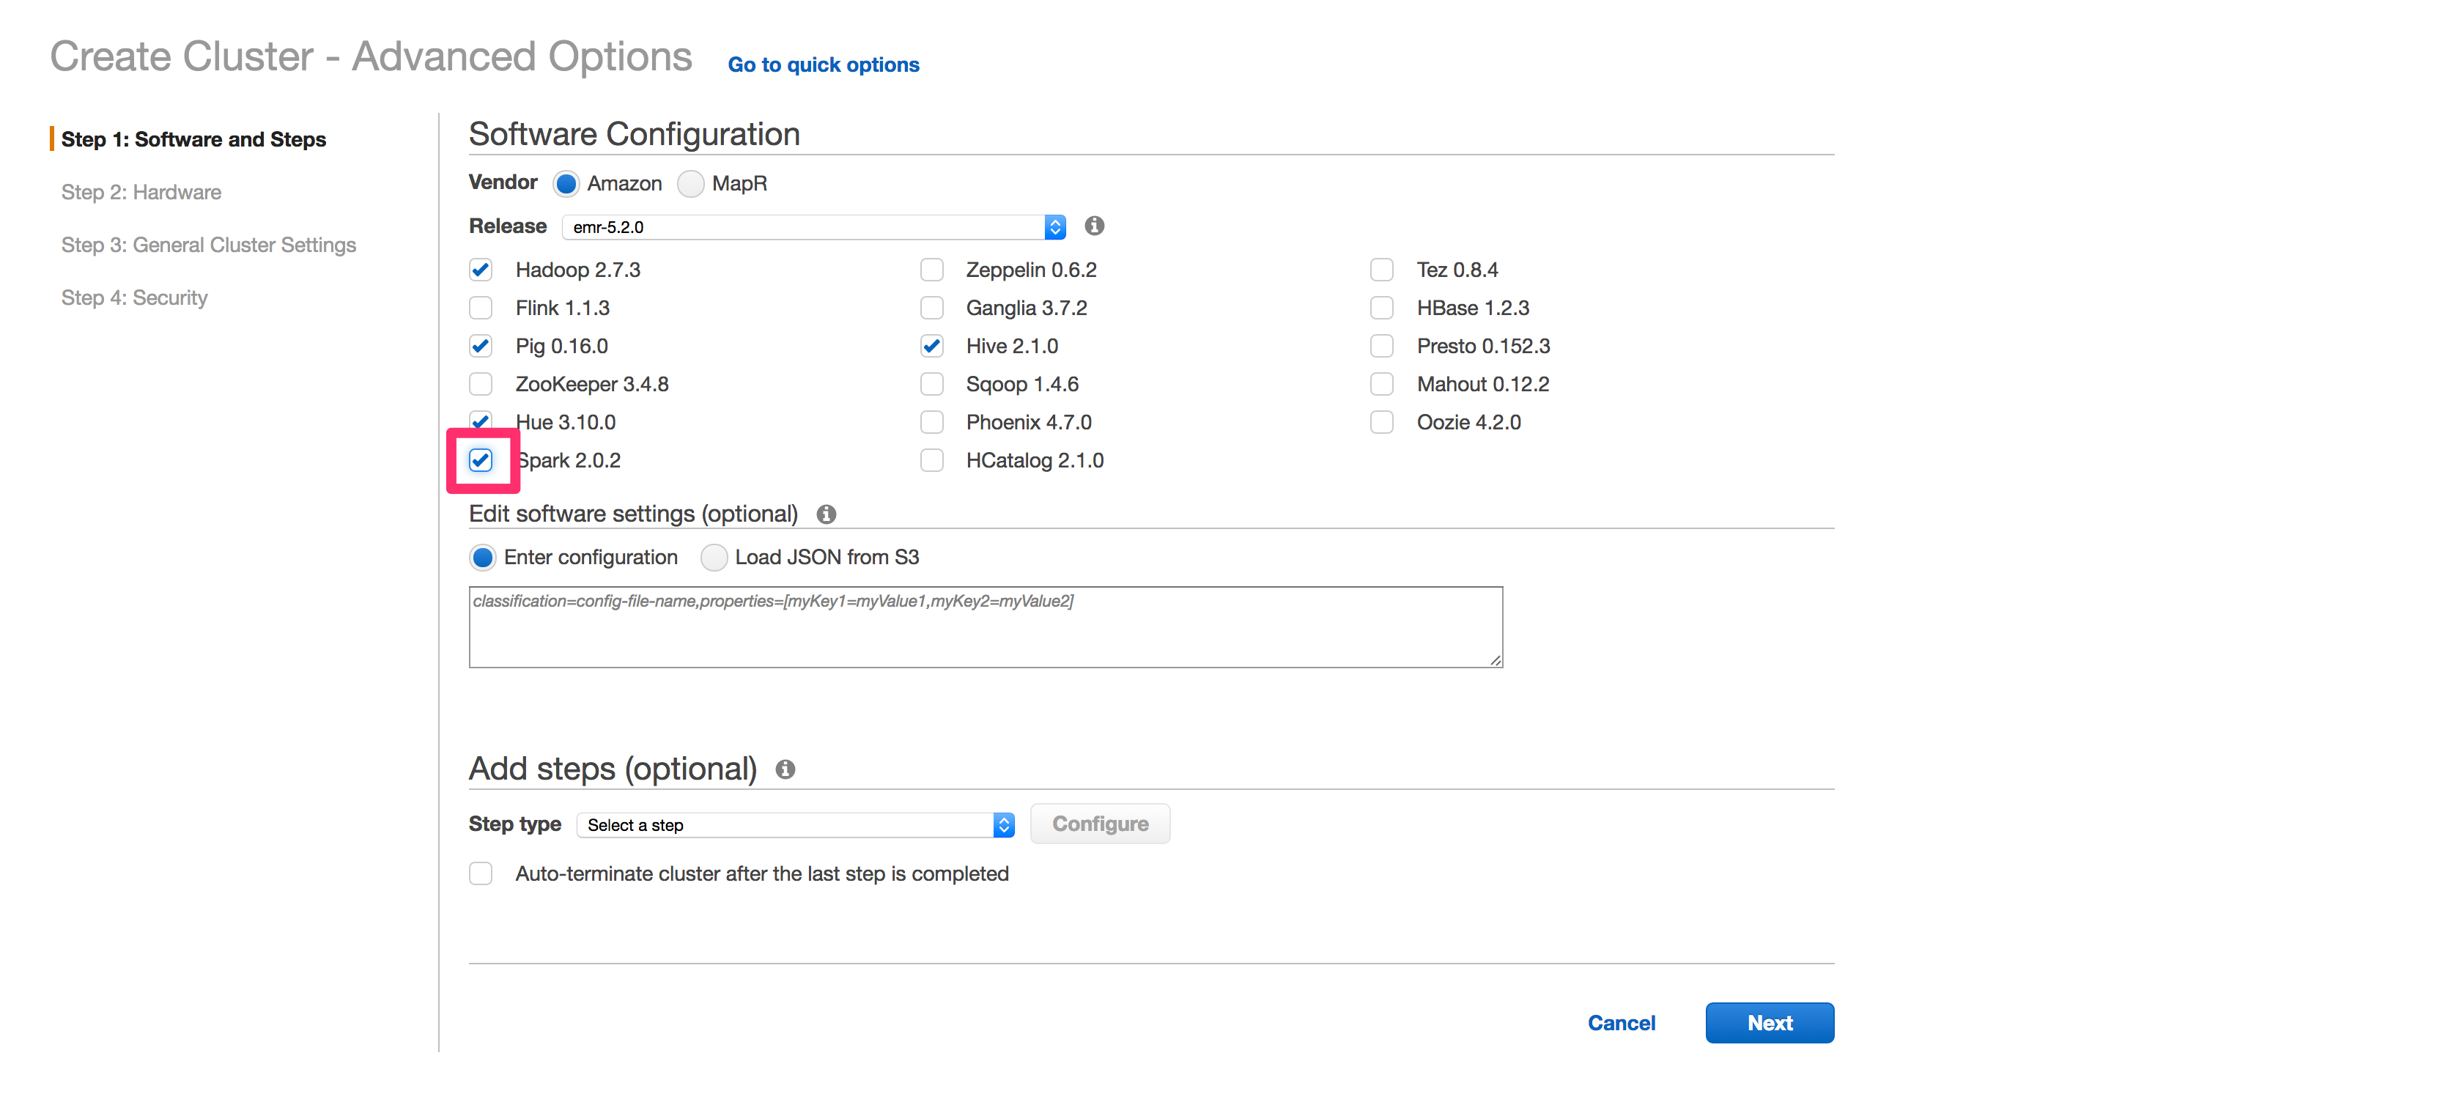Check Flink 1.1.3

(x=481, y=308)
